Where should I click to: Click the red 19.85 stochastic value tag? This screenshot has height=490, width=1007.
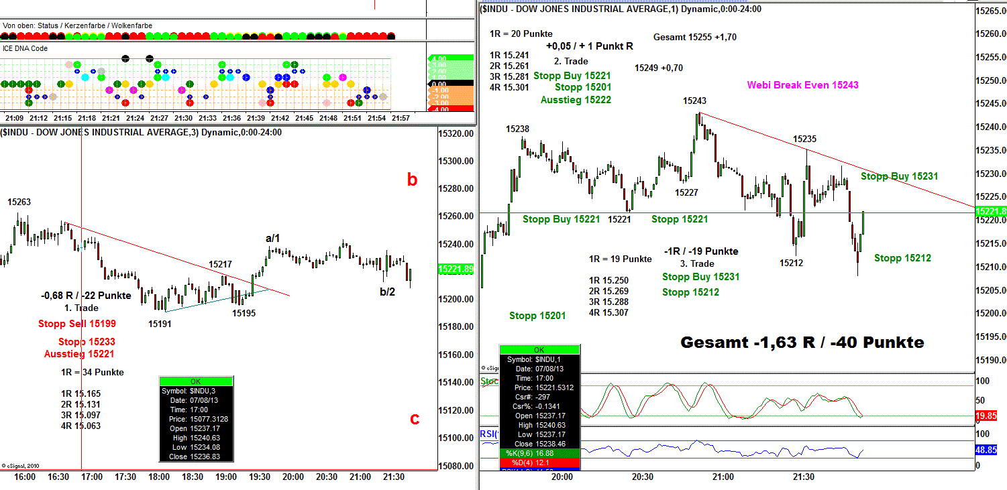click(989, 416)
